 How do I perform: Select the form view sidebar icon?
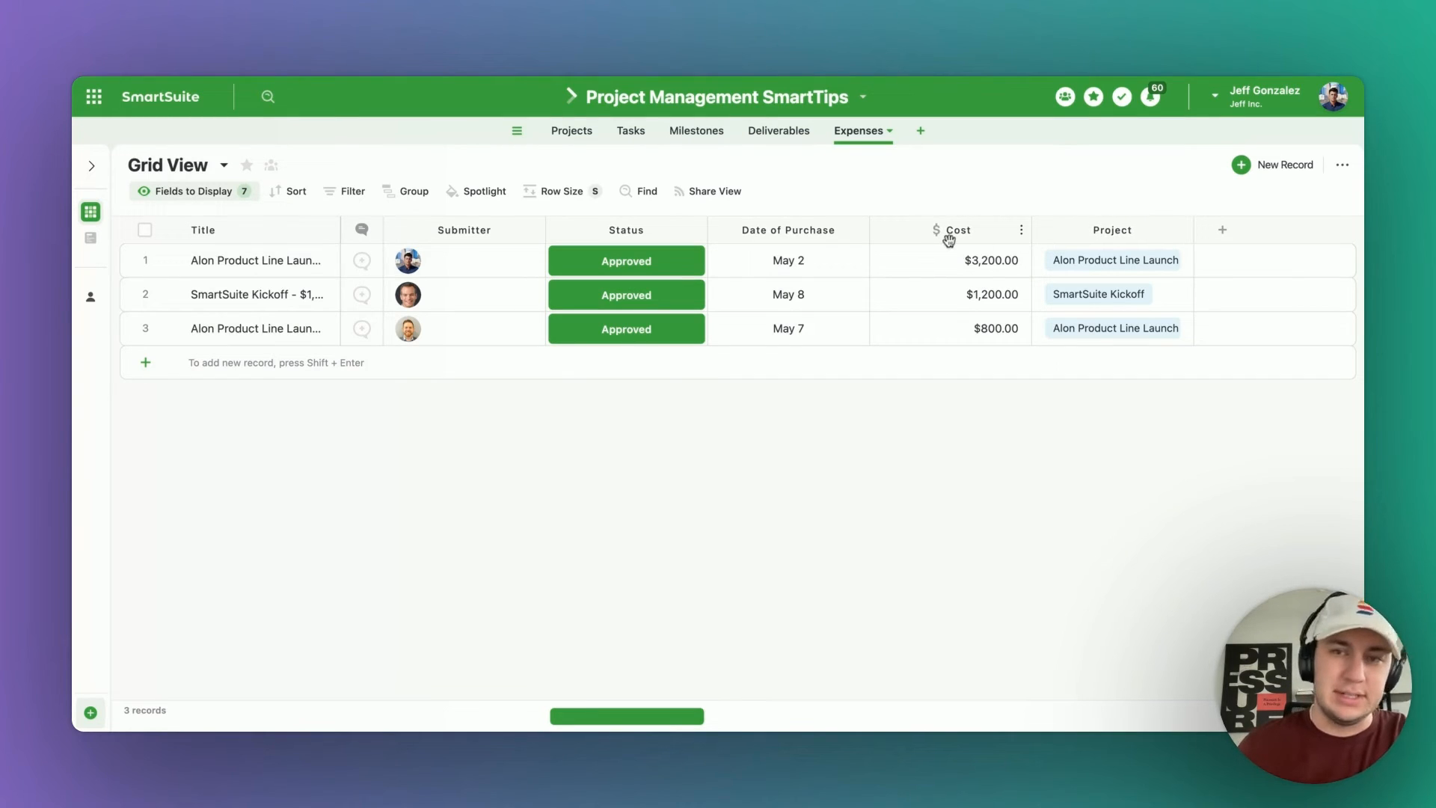click(x=90, y=238)
